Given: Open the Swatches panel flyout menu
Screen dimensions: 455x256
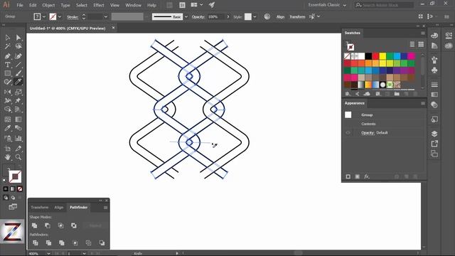Looking at the screenshot, I should (423, 33).
